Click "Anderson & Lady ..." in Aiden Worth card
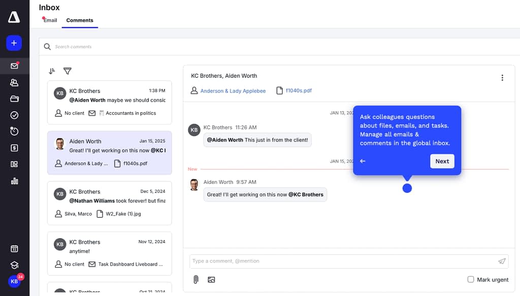 [86, 163]
